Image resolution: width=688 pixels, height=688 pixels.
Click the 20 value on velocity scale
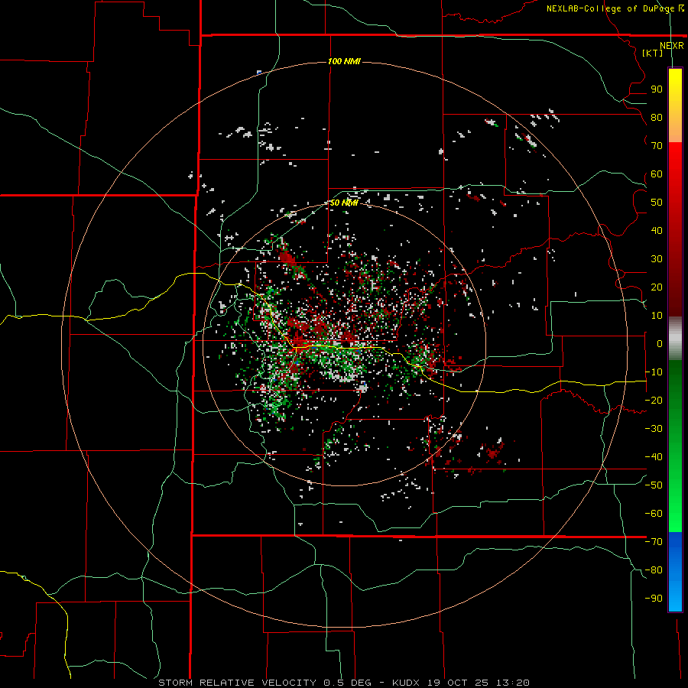[x=657, y=287]
